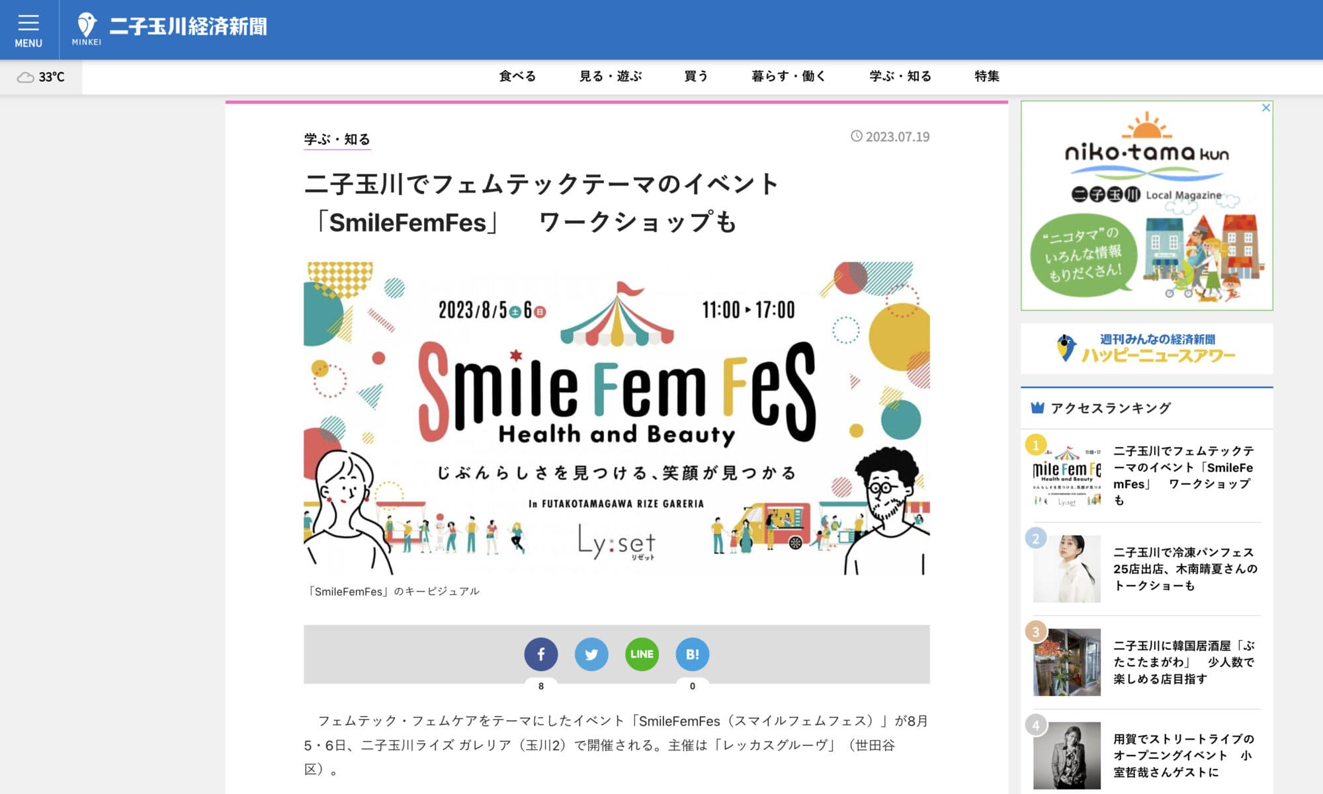1323x794 pixels.
Task: Open ranking 2 woman portrait thumbnail
Action: pyautogui.click(x=1067, y=569)
